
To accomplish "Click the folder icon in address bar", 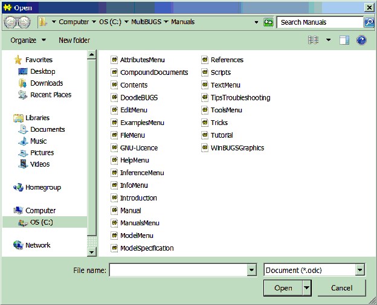I will [x=43, y=22].
